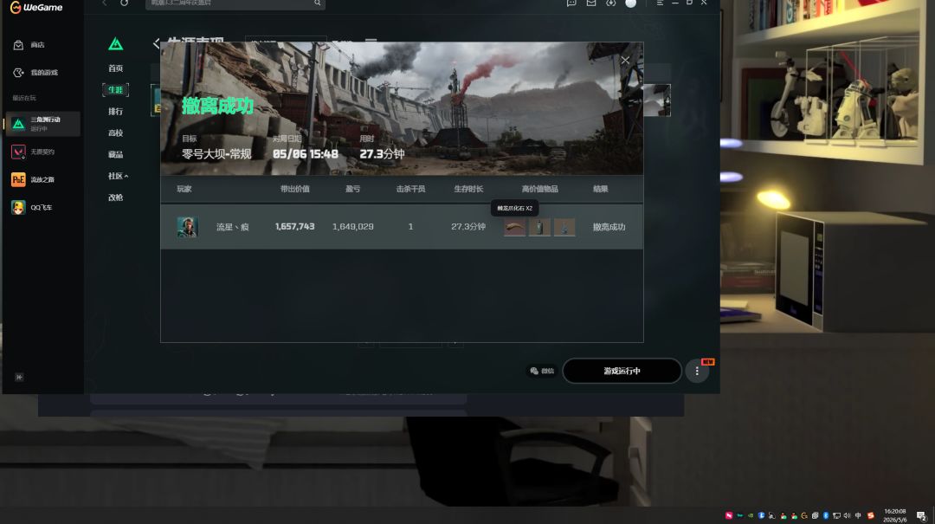Viewport: 935px width, 524px height.
Task: Switch to 改枪 gun modding tab
Action: point(116,197)
